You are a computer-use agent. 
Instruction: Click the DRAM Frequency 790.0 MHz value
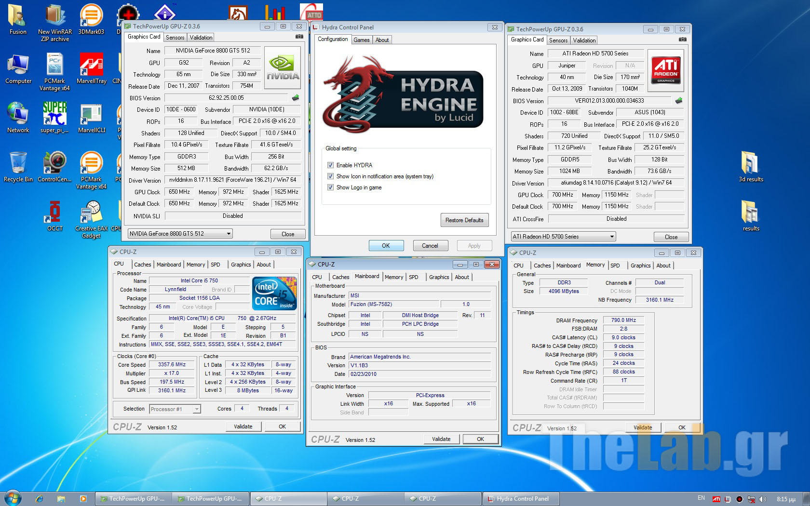(x=623, y=320)
